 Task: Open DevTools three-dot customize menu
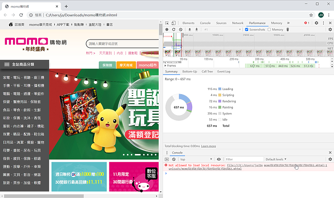tap(323, 23)
